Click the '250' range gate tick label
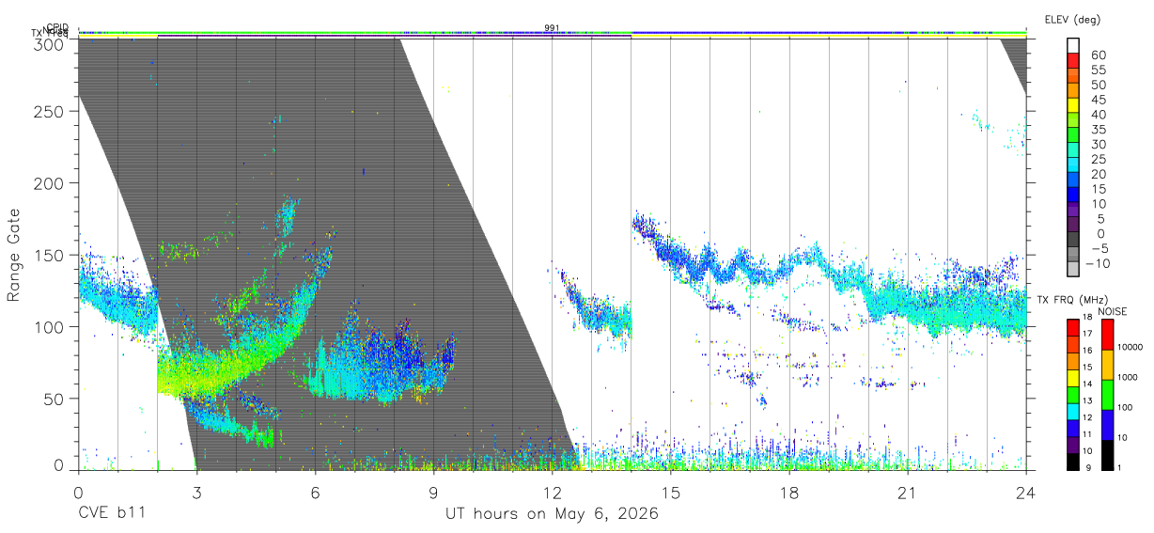Screen dimensions: 1154x533 coord(49,111)
